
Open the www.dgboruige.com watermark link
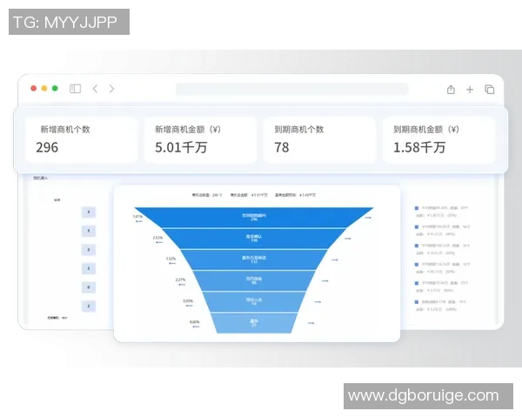[423, 396]
